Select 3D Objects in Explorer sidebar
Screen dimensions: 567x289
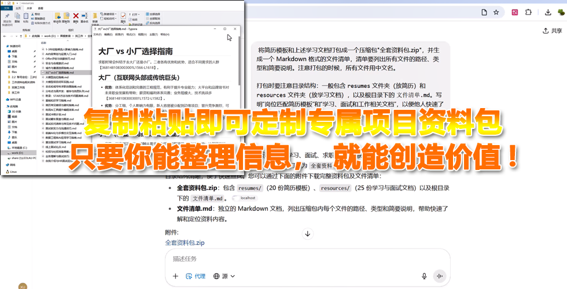click(14, 112)
